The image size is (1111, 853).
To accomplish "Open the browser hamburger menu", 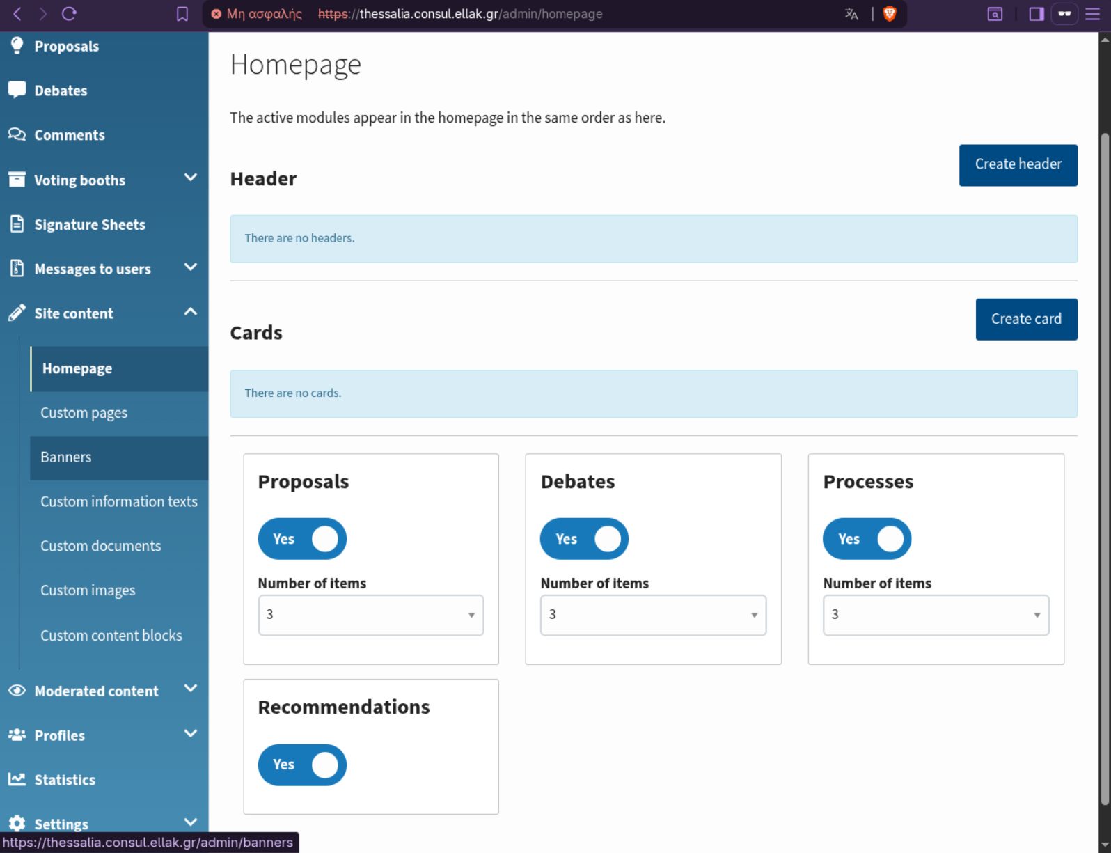I will (1092, 14).
